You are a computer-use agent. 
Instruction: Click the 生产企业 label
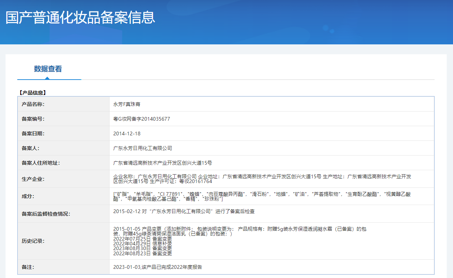tap(33, 179)
